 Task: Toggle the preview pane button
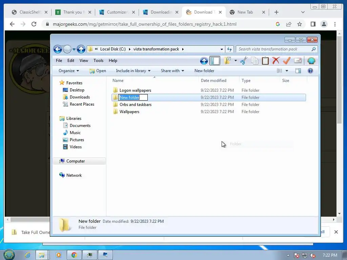[298, 71]
